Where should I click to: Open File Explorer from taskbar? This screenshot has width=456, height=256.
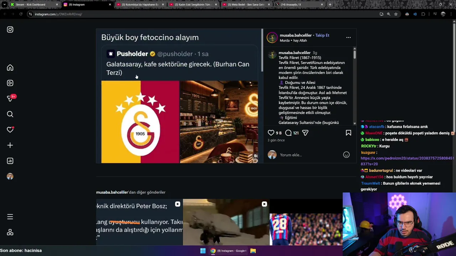coord(253,251)
